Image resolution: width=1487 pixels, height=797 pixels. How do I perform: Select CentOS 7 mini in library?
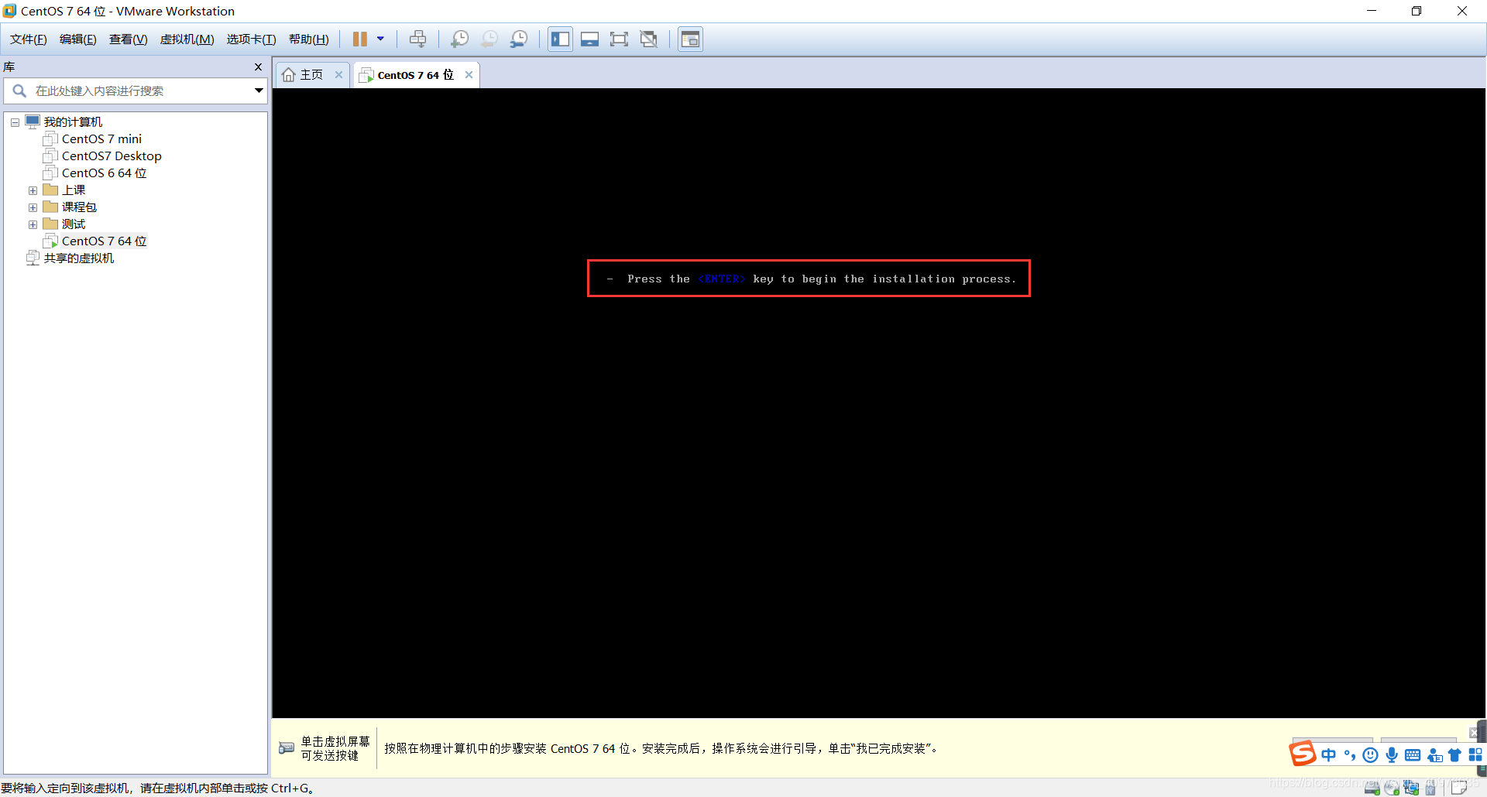101,139
